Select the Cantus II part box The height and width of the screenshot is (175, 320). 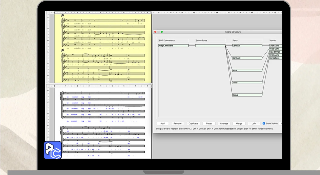click(x=247, y=58)
